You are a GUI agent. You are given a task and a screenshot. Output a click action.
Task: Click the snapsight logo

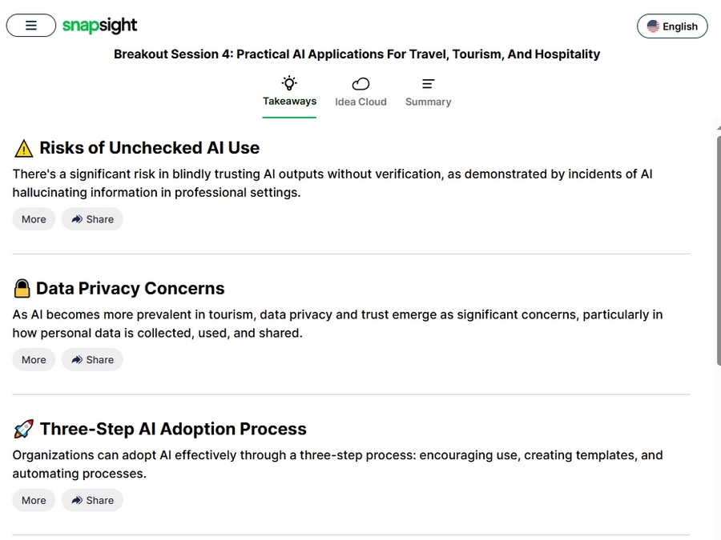(100, 26)
